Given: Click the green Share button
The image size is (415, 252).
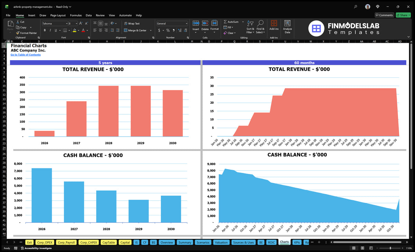Looking at the screenshot, I should (403, 15).
